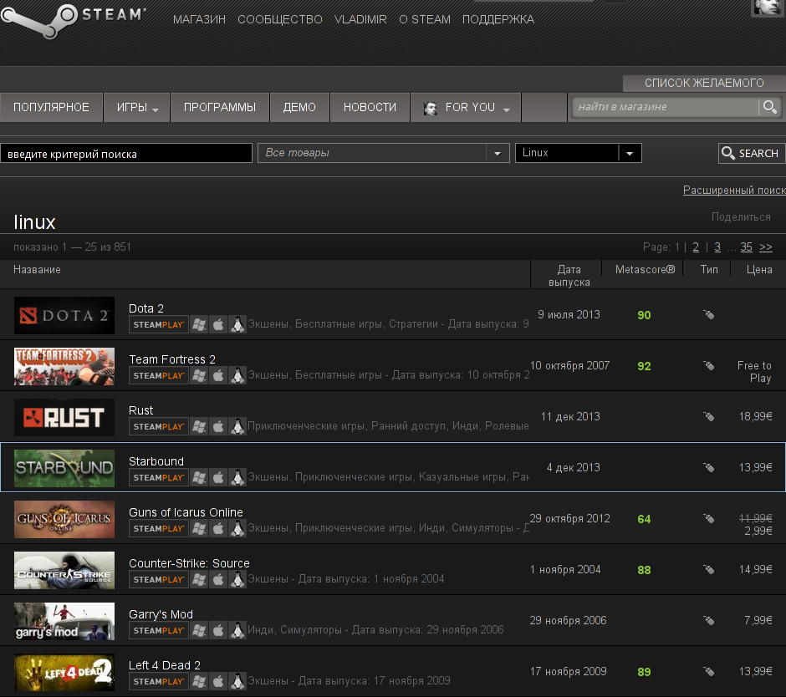Switch to the ПОПУЛЯРНОЕ tab

point(51,107)
